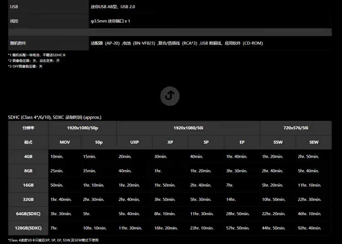Click the 线控 specification label
Screen dimensions: 342x244
pos(14,21)
